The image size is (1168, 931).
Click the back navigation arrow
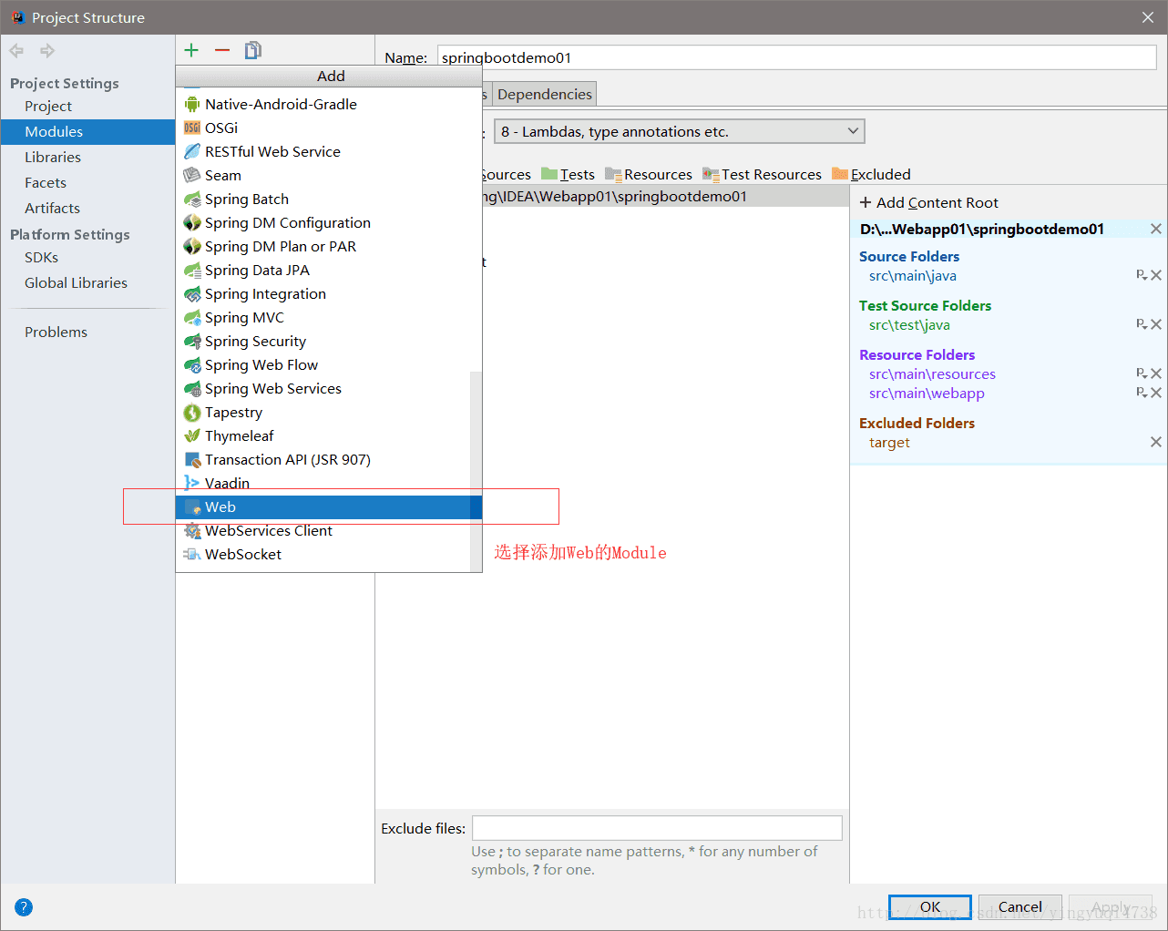pyautogui.click(x=16, y=51)
